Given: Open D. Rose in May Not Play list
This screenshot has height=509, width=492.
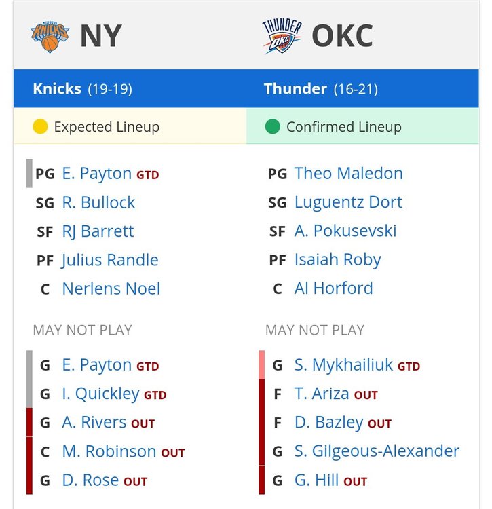Looking at the screenshot, I should [105, 480].
